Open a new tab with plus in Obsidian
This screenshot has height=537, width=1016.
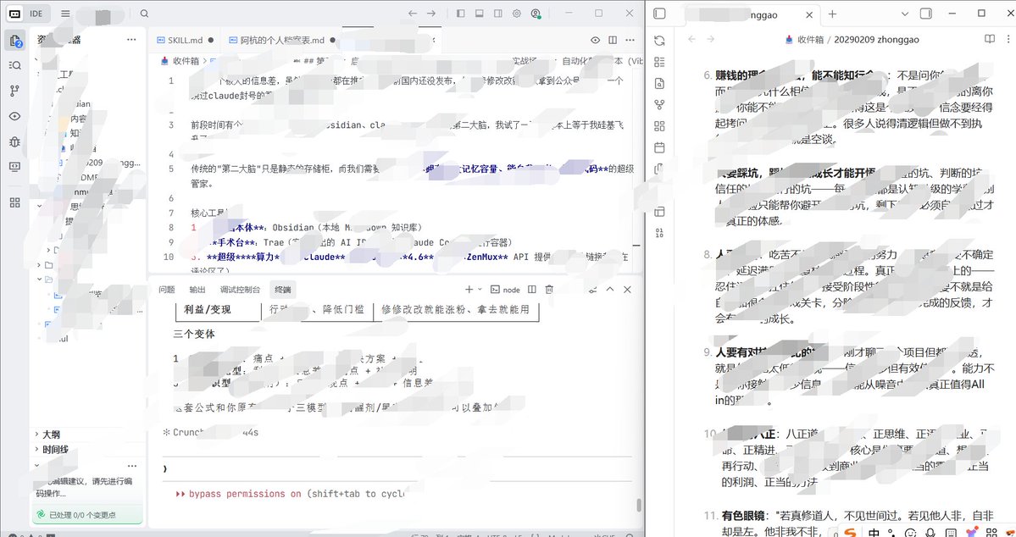click(833, 14)
